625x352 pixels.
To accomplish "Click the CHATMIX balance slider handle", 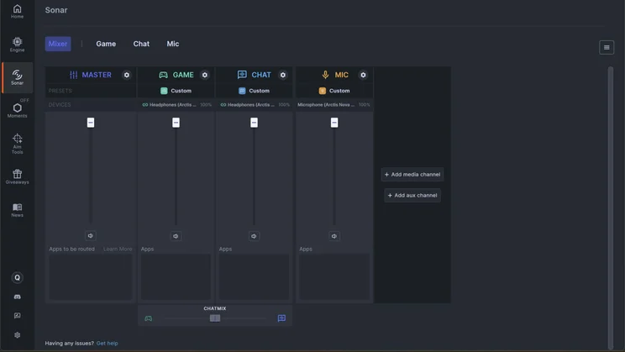I will 215,318.
